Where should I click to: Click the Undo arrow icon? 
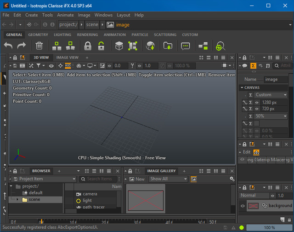pos(8,46)
